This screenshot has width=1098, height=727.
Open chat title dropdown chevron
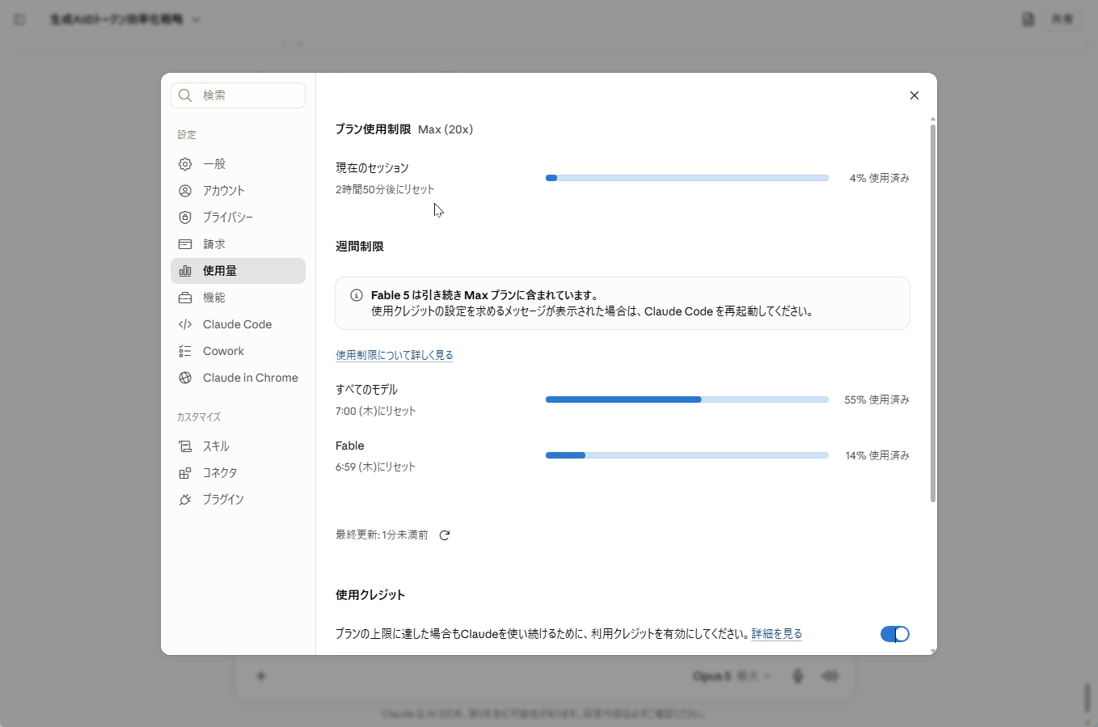click(196, 19)
